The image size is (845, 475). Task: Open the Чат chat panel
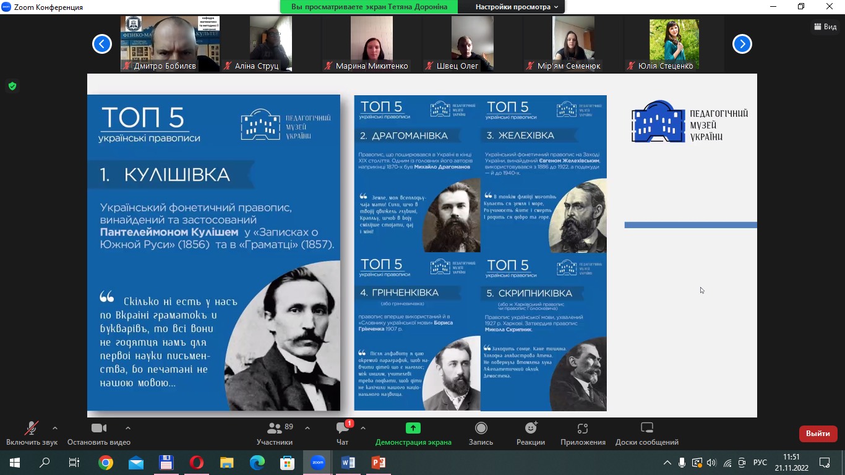pyautogui.click(x=342, y=434)
